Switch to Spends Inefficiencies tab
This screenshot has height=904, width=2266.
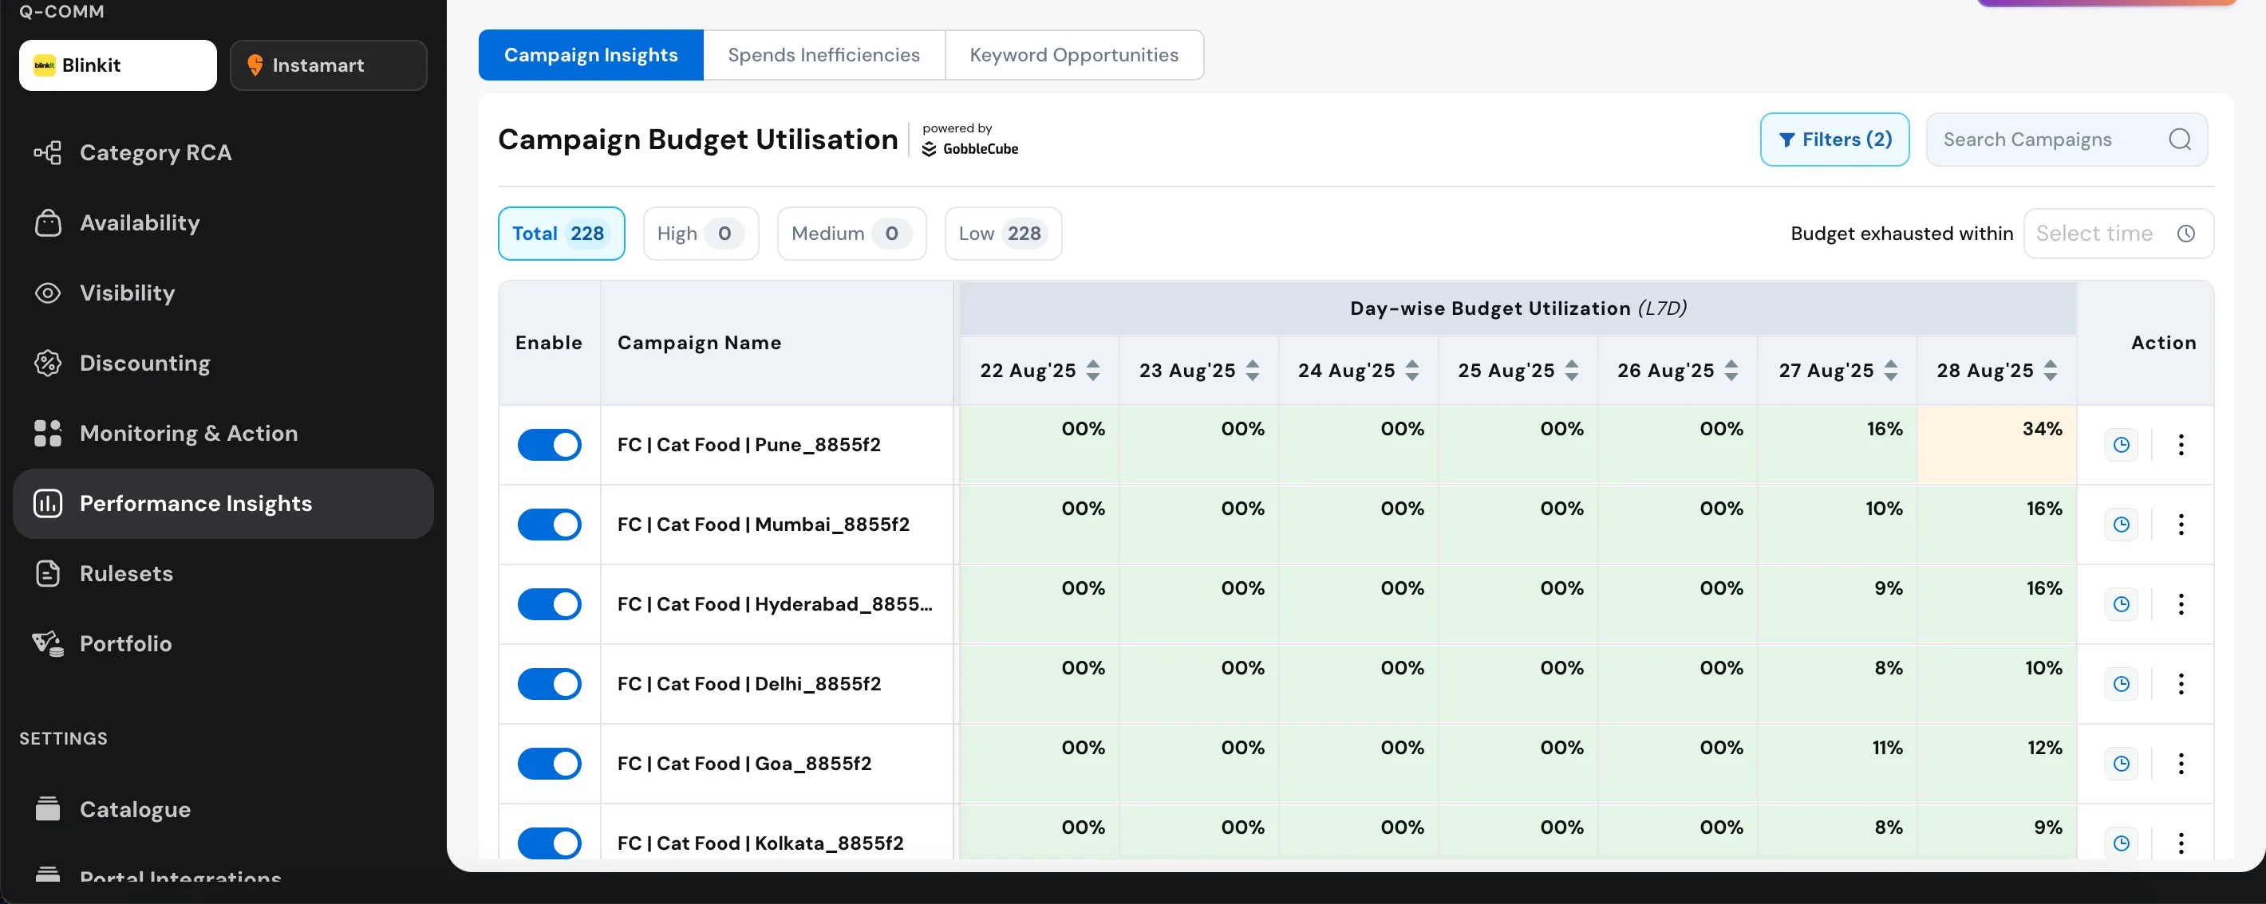tap(823, 55)
